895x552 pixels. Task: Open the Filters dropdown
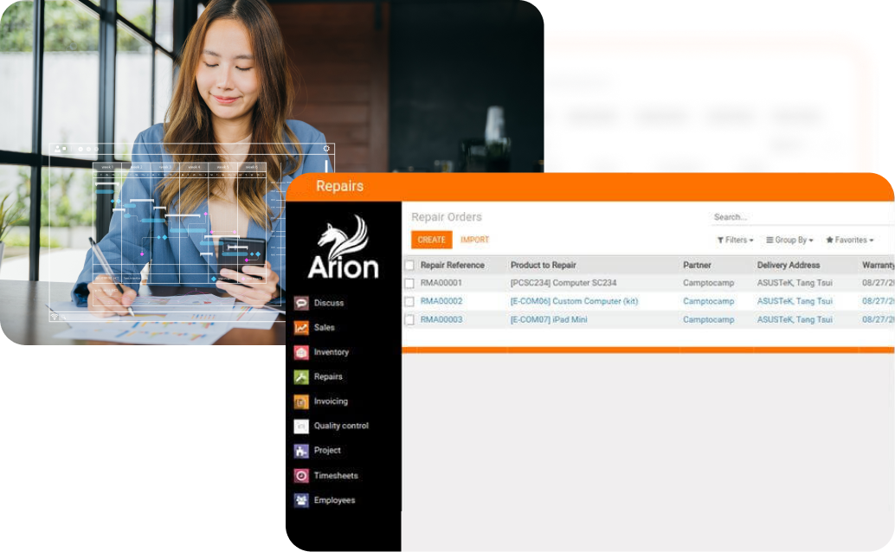735,241
